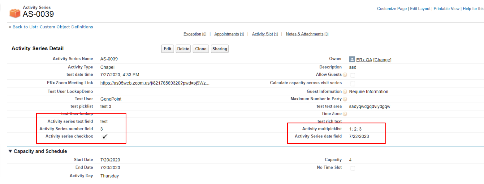Click help icon for Maximum Number in Party
This screenshot has height=184, width=484.
point(345,99)
